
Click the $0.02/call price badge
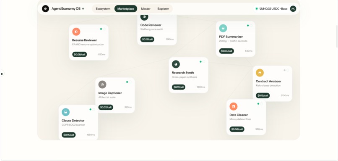[x=106, y=107]
